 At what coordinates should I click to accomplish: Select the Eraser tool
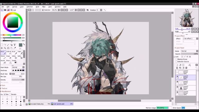[9, 57]
